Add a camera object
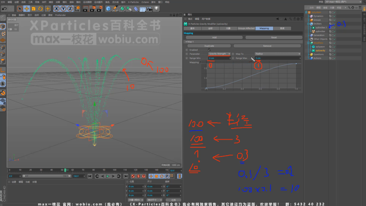 tap(150, 9)
